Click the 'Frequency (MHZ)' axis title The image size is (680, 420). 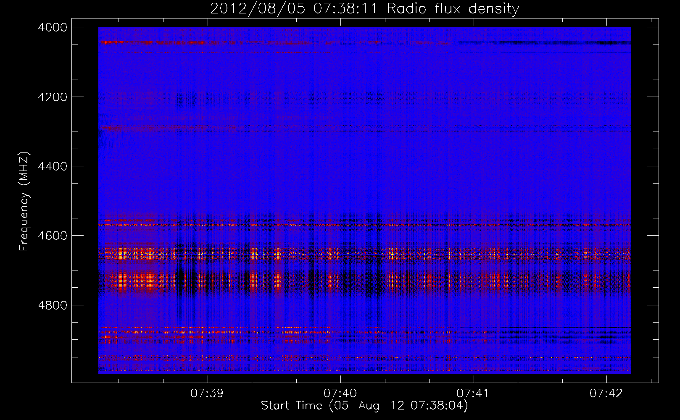pos(24,201)
